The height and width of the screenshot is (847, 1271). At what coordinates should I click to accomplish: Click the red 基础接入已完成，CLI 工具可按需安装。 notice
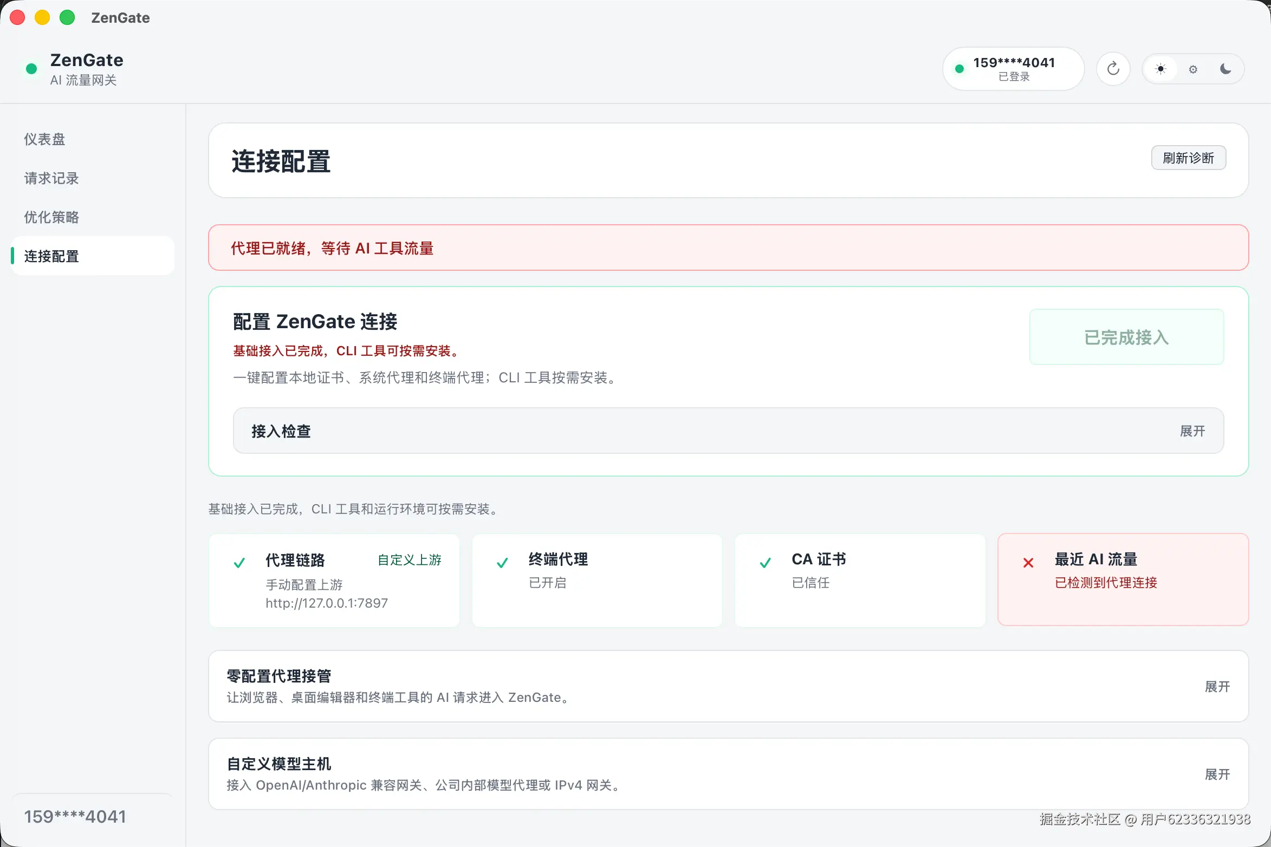point(347,351)
